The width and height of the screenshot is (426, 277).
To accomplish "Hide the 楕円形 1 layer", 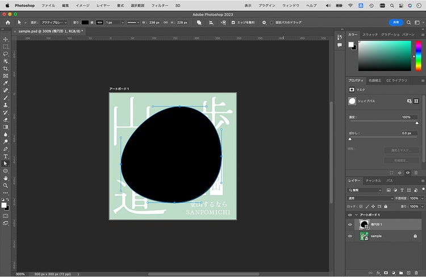I will (x=350, y=225).
